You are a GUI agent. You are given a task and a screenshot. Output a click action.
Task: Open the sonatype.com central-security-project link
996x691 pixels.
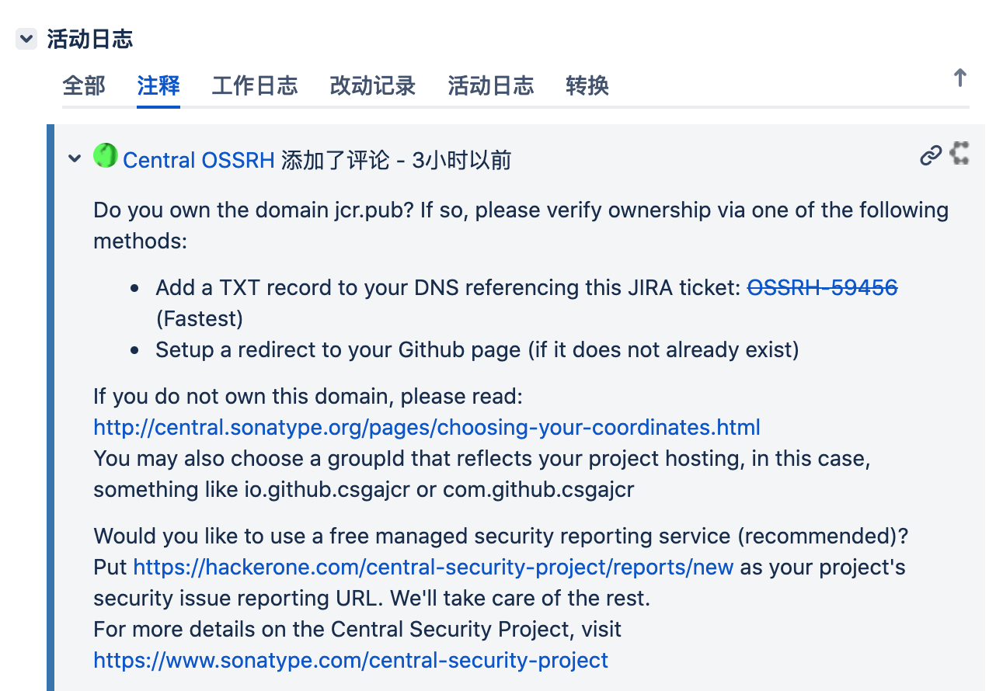pos(350,661)
